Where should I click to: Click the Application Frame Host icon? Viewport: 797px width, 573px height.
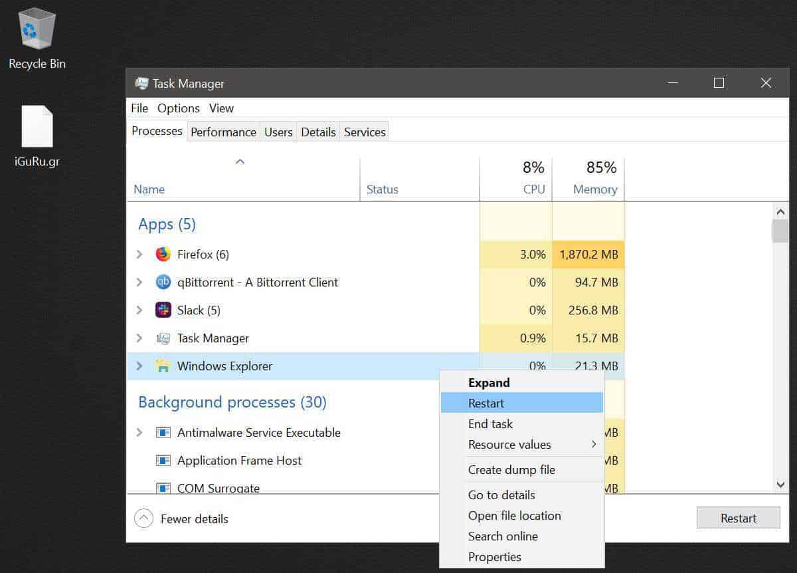point(163,460)
